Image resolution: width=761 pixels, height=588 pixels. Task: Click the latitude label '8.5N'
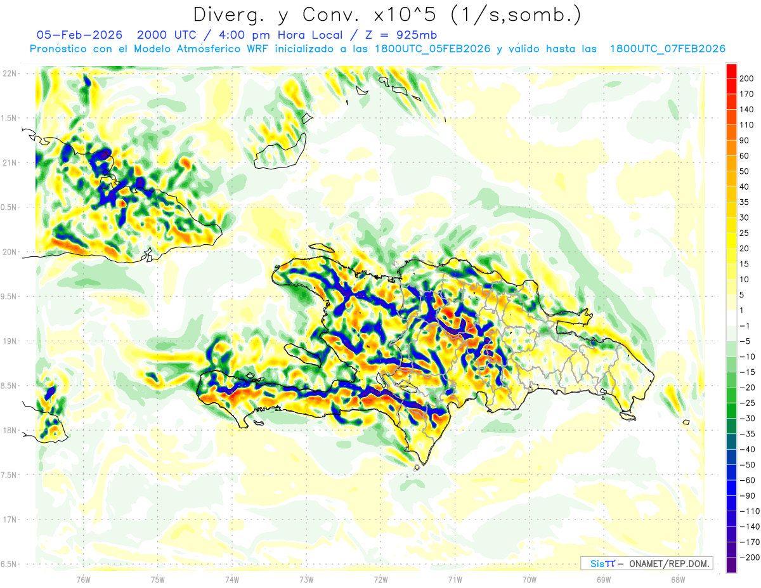(x=9, y=386)
